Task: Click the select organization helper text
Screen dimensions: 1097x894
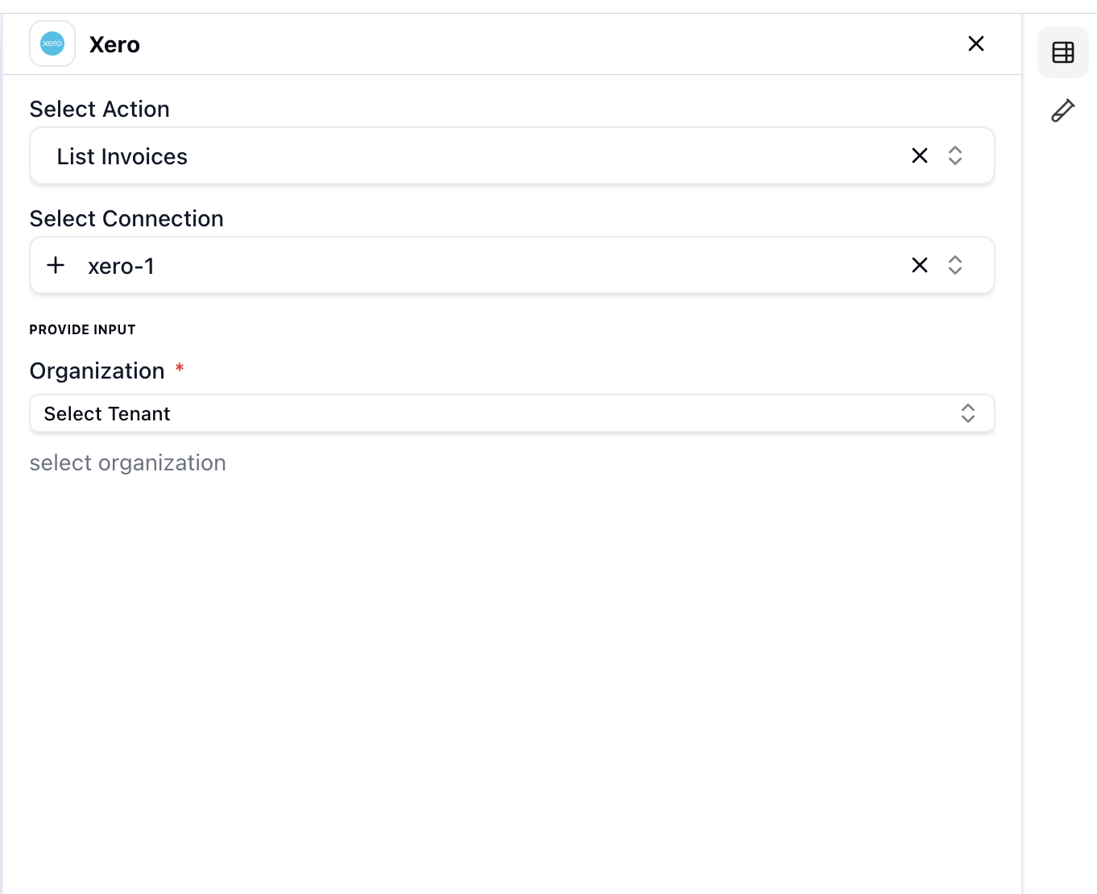Action: tap(127, 462)
